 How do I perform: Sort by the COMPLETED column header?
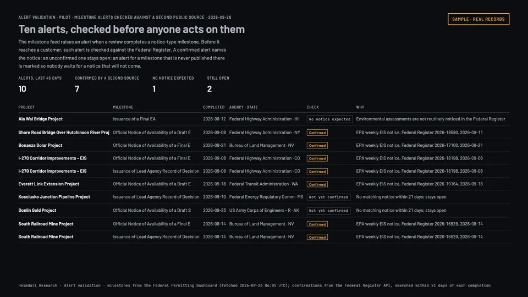[x=213, y=107]
